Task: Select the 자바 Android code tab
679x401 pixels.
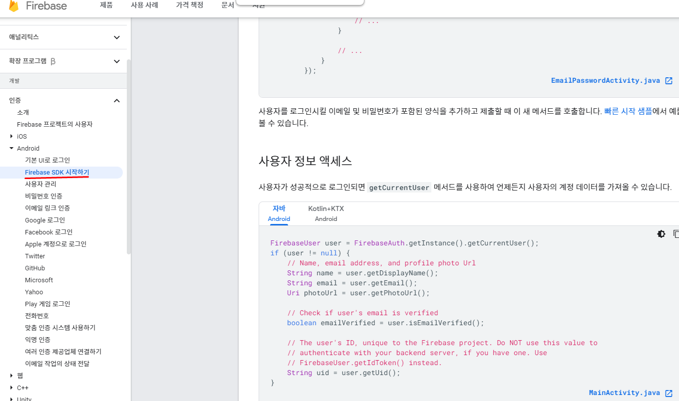Action: coord(279,213)
